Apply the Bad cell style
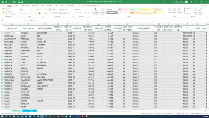The image size is (209, 118). [123, 10]
